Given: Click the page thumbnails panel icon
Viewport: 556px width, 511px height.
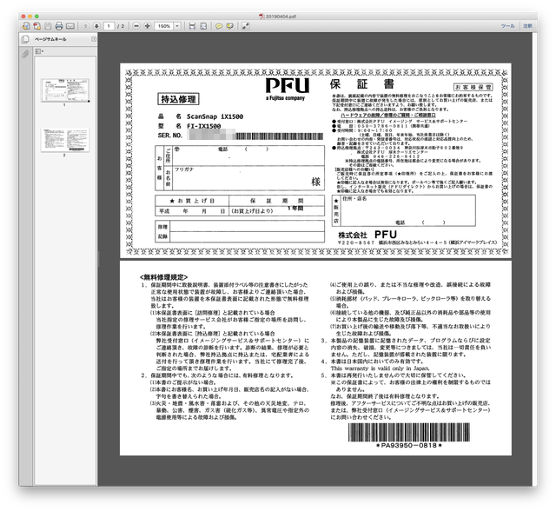Looking at the screenshot, I should (x=25, y=39).
